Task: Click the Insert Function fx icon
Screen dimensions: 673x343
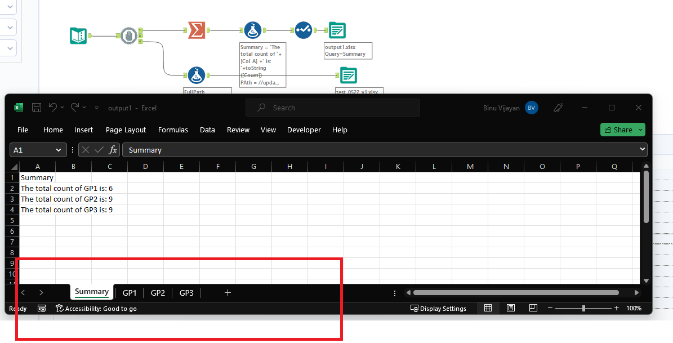Action: (x=113, y=150)
